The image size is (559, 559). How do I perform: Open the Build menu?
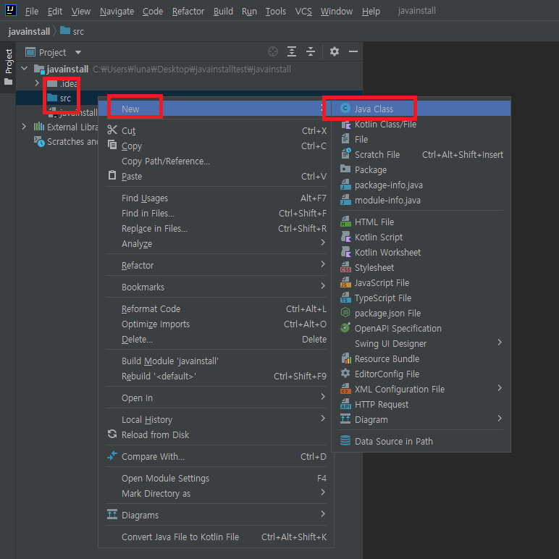click(223, 12)
